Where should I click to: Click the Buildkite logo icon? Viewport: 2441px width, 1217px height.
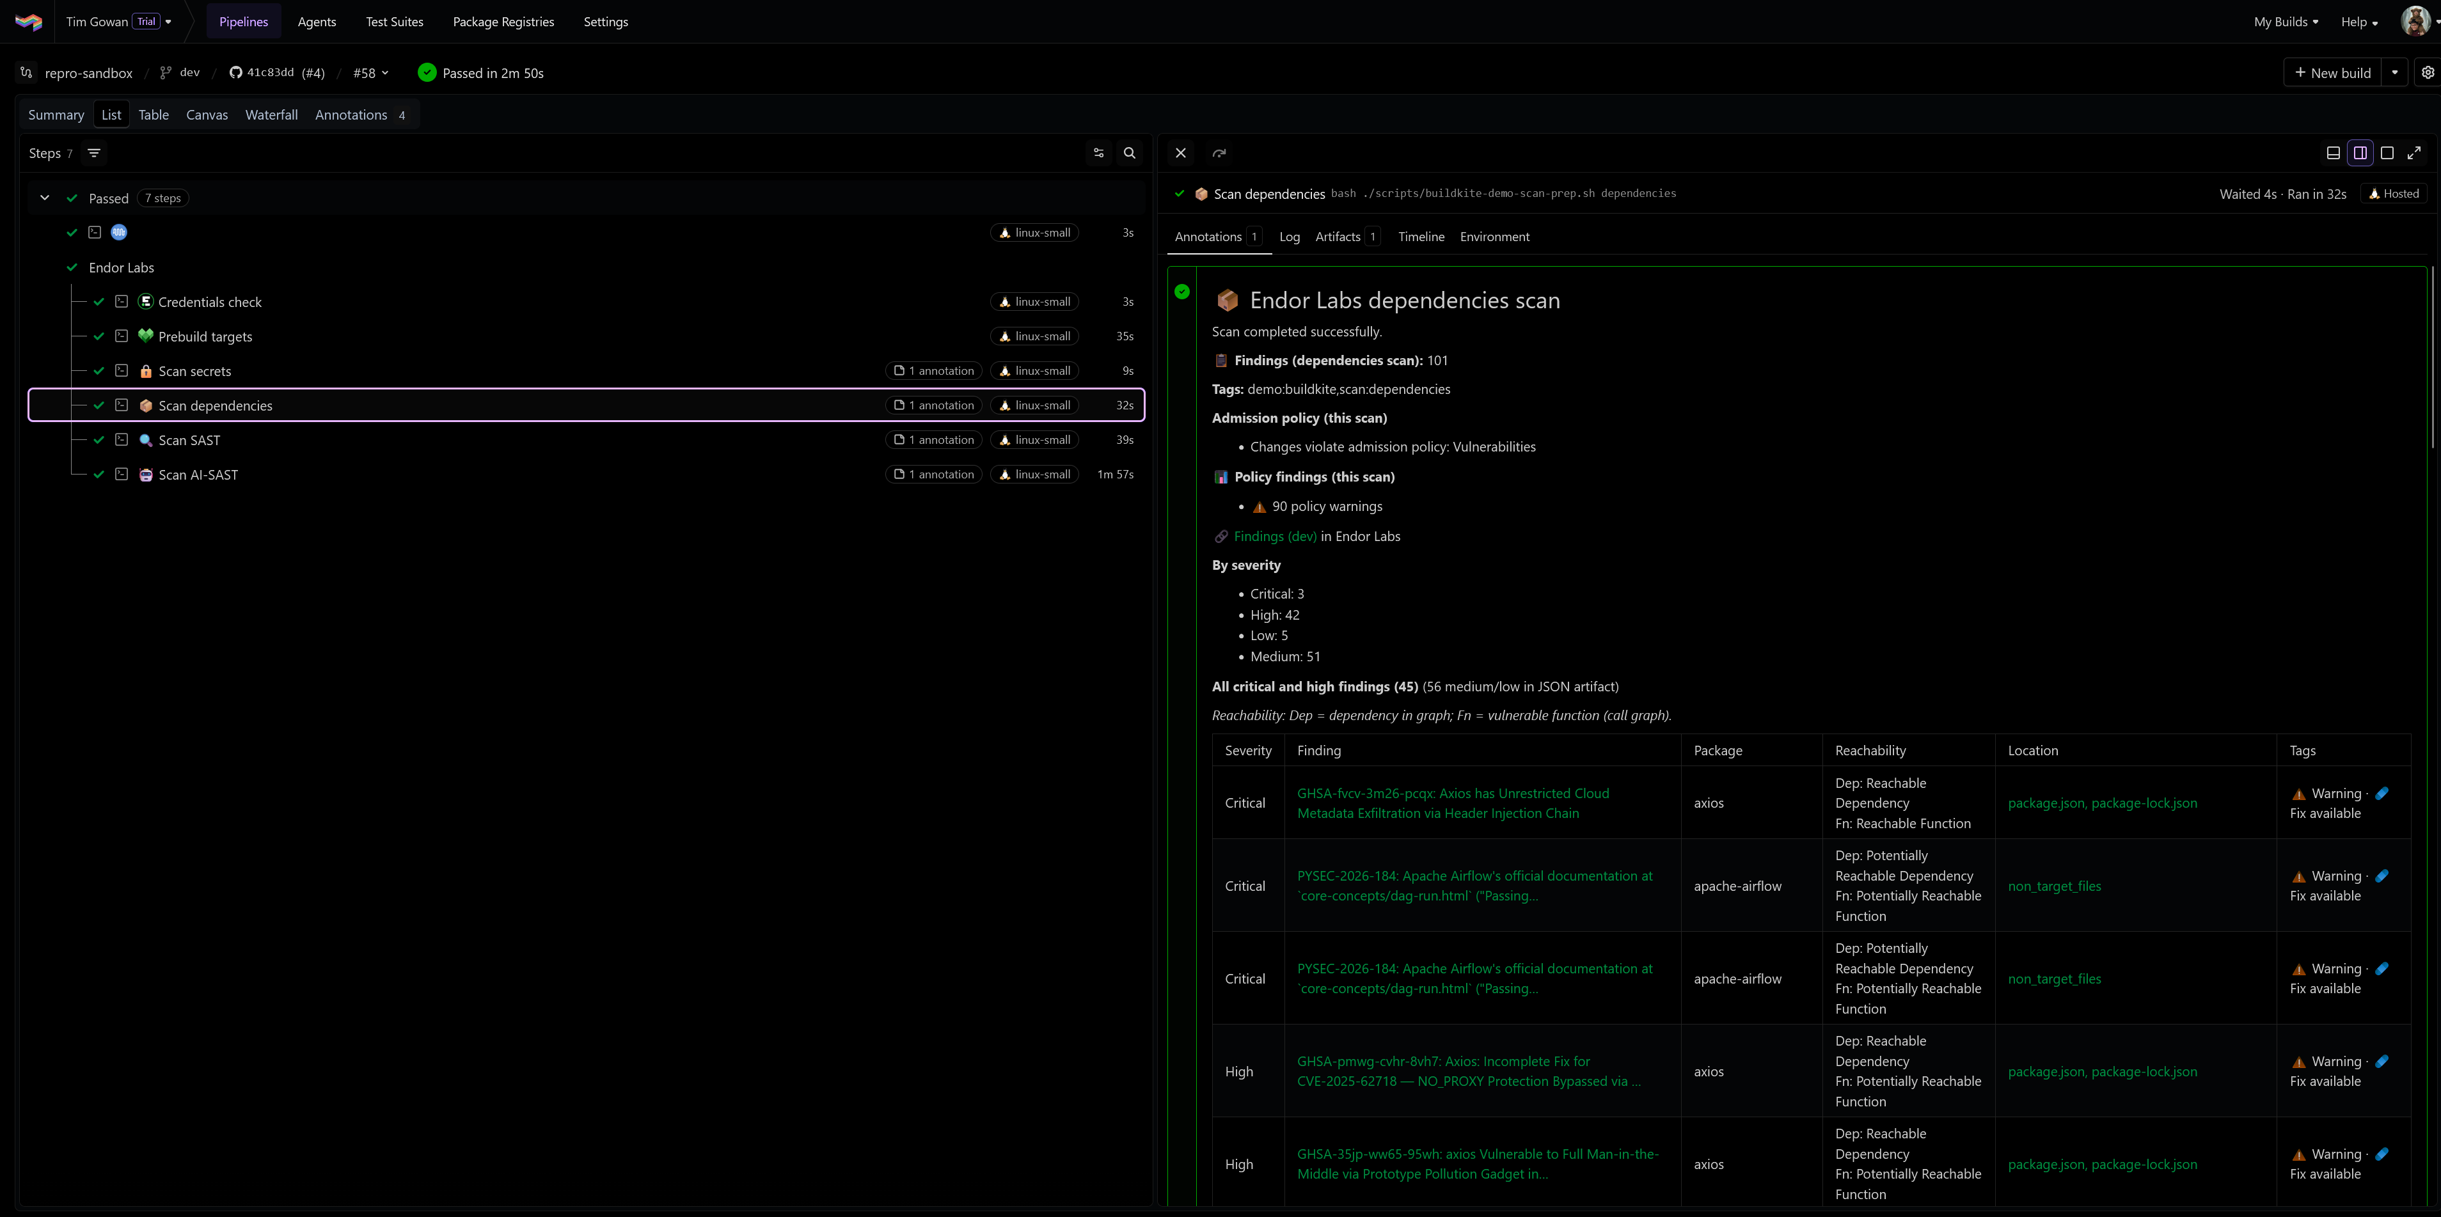28,22
